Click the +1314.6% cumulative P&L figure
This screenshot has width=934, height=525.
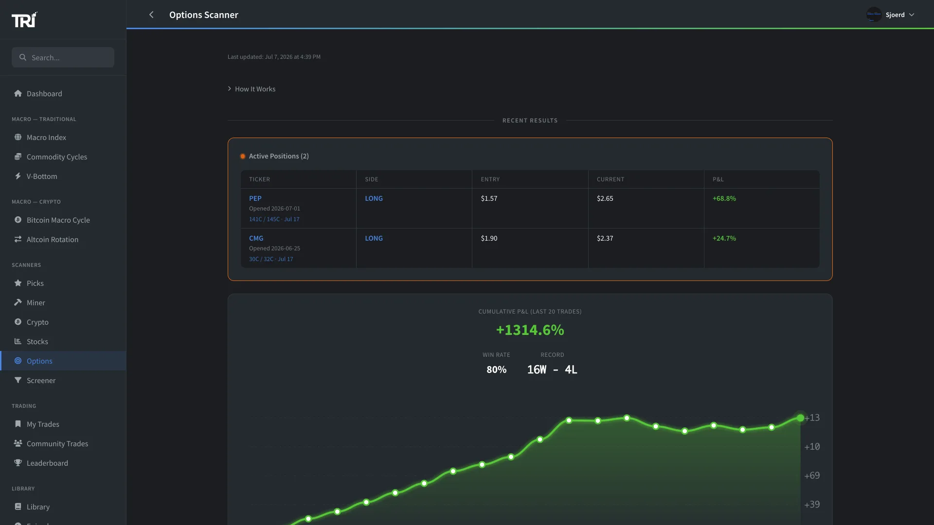530,330
